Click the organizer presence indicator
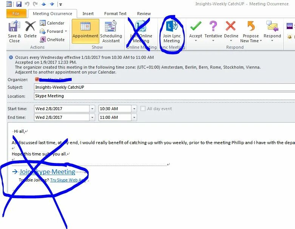Viewport: 295px width, 229px height. coord(37,80)
